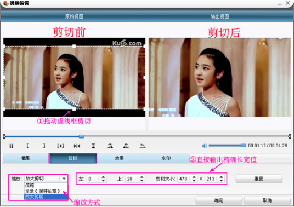The width and height of the screenshot is (294, 207).
Task: Switch to the 截取 tab
Action: pyautogui.click(x=26, y=158)
